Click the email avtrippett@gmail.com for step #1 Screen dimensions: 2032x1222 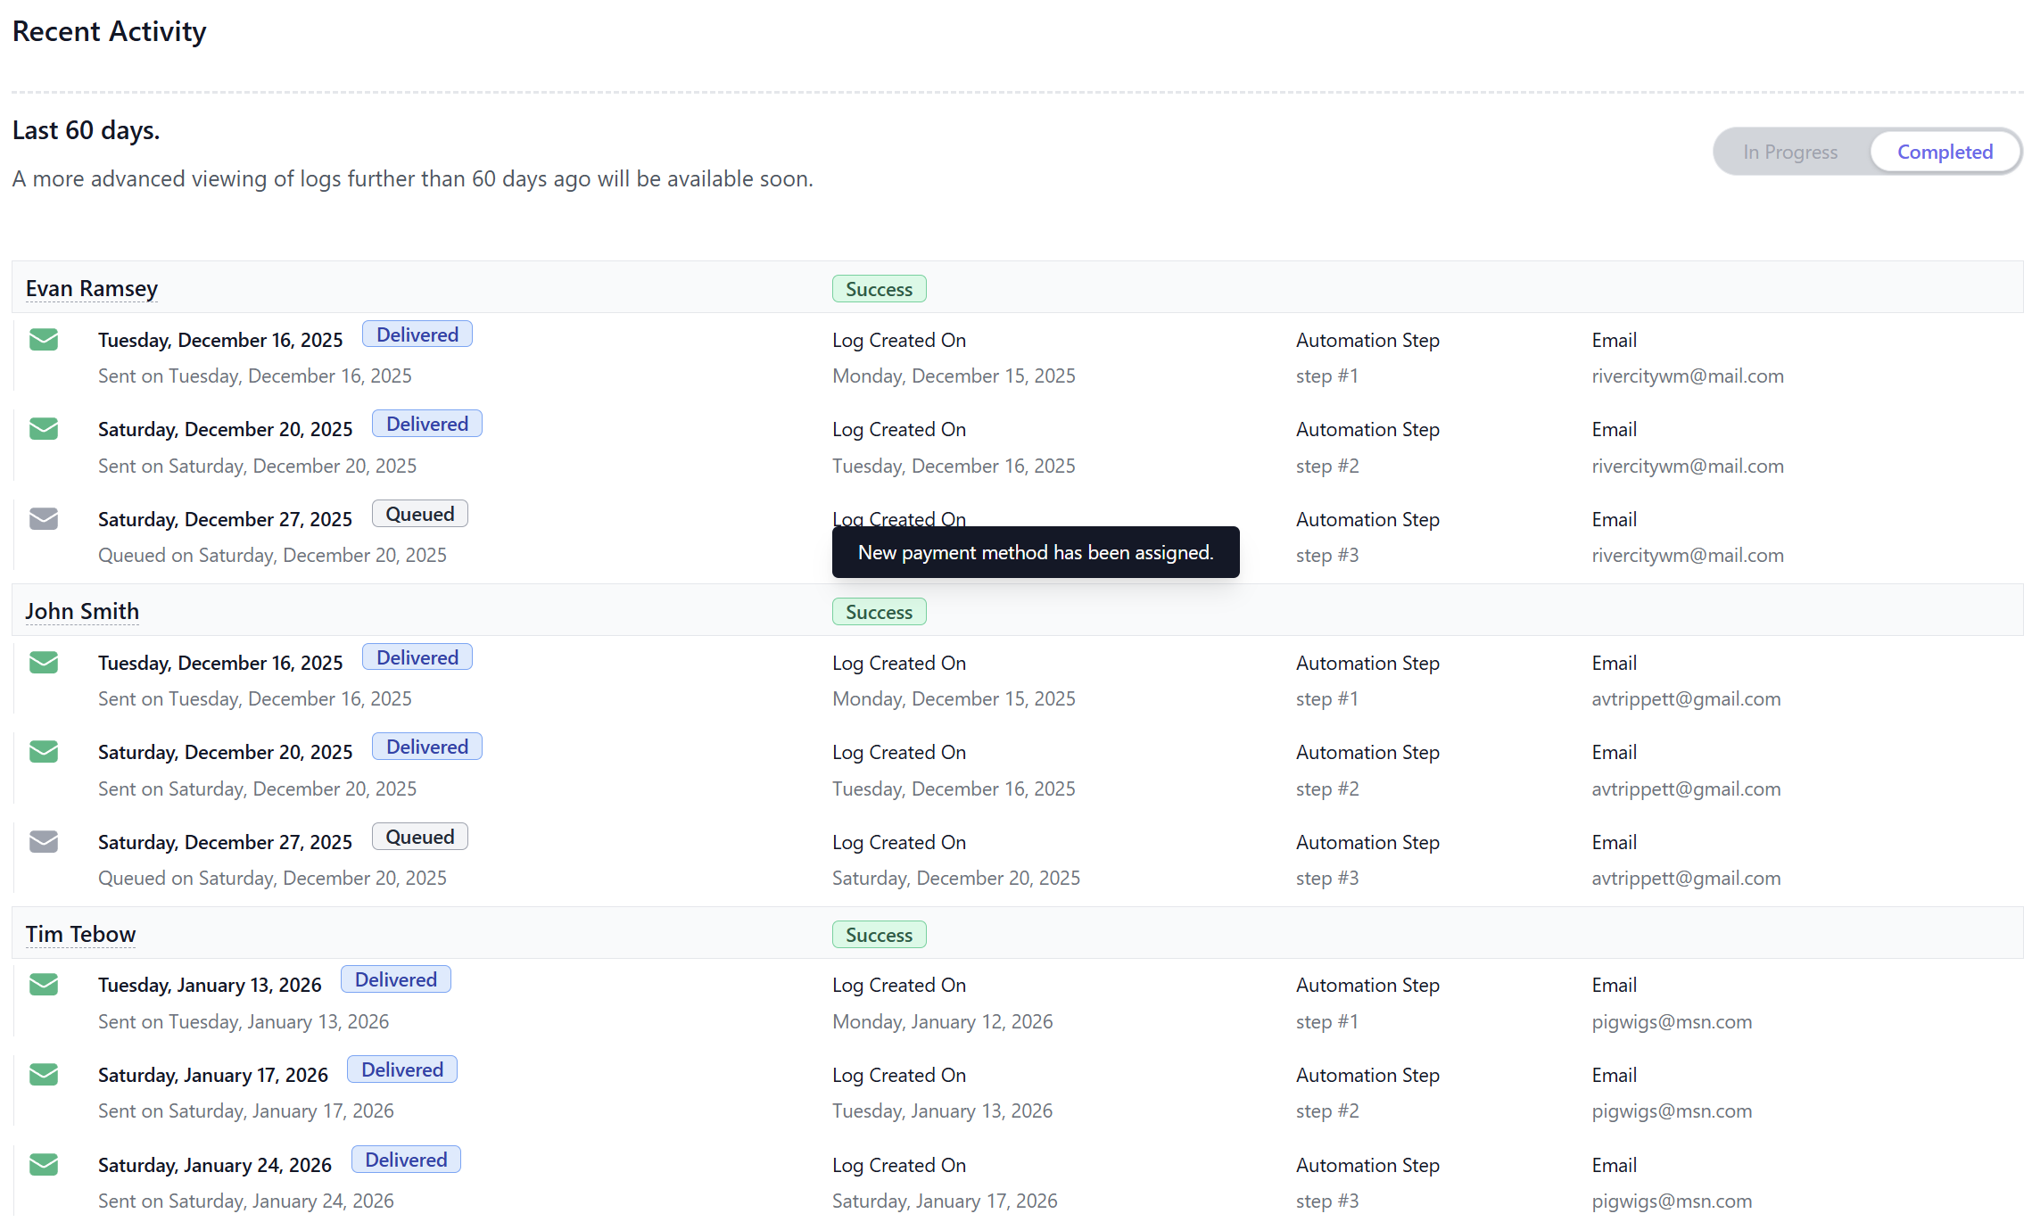pyautogui.click(x=1685, y=699)
